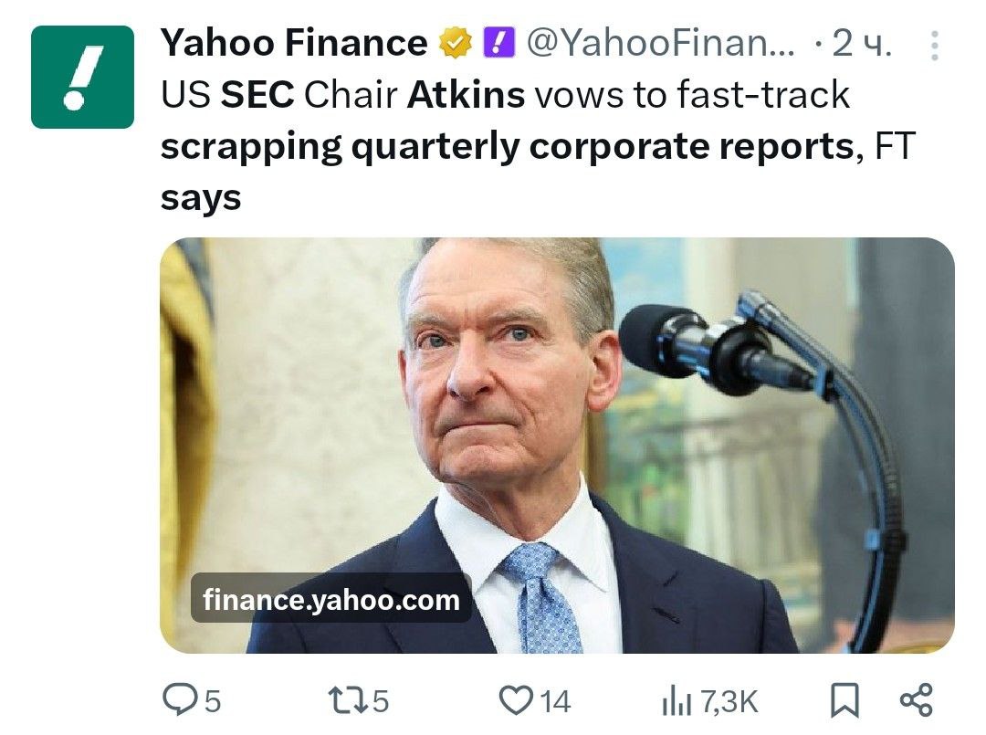The height and width of the screenshot is (735, 986).
Task: Click the repost count next to retweet arrows
Action: (x=382, y=701)
